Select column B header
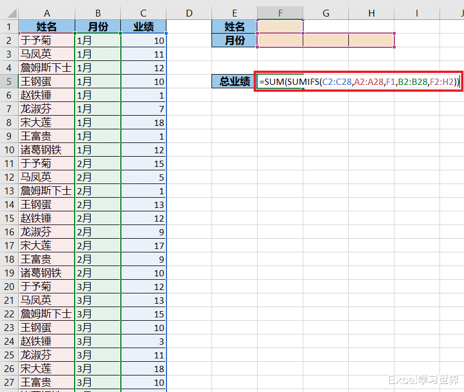 point(98,13)
